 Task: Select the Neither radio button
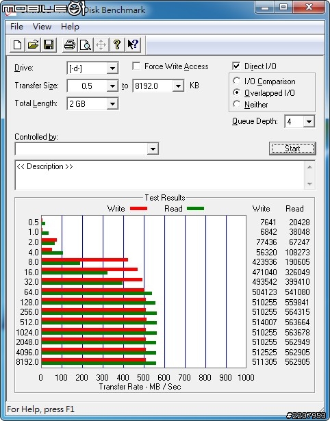point(237,104)
